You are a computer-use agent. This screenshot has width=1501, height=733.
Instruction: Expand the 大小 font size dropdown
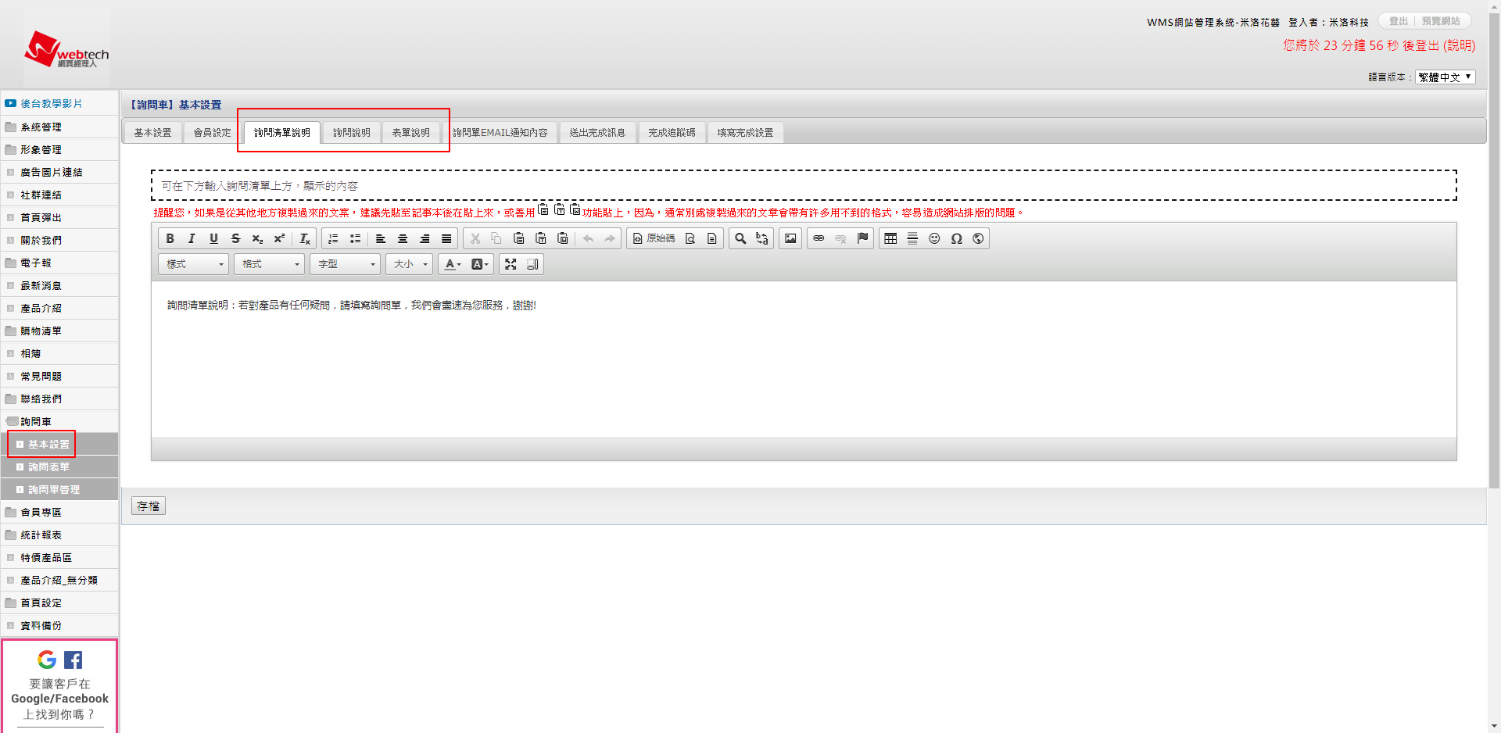(410, 265)
